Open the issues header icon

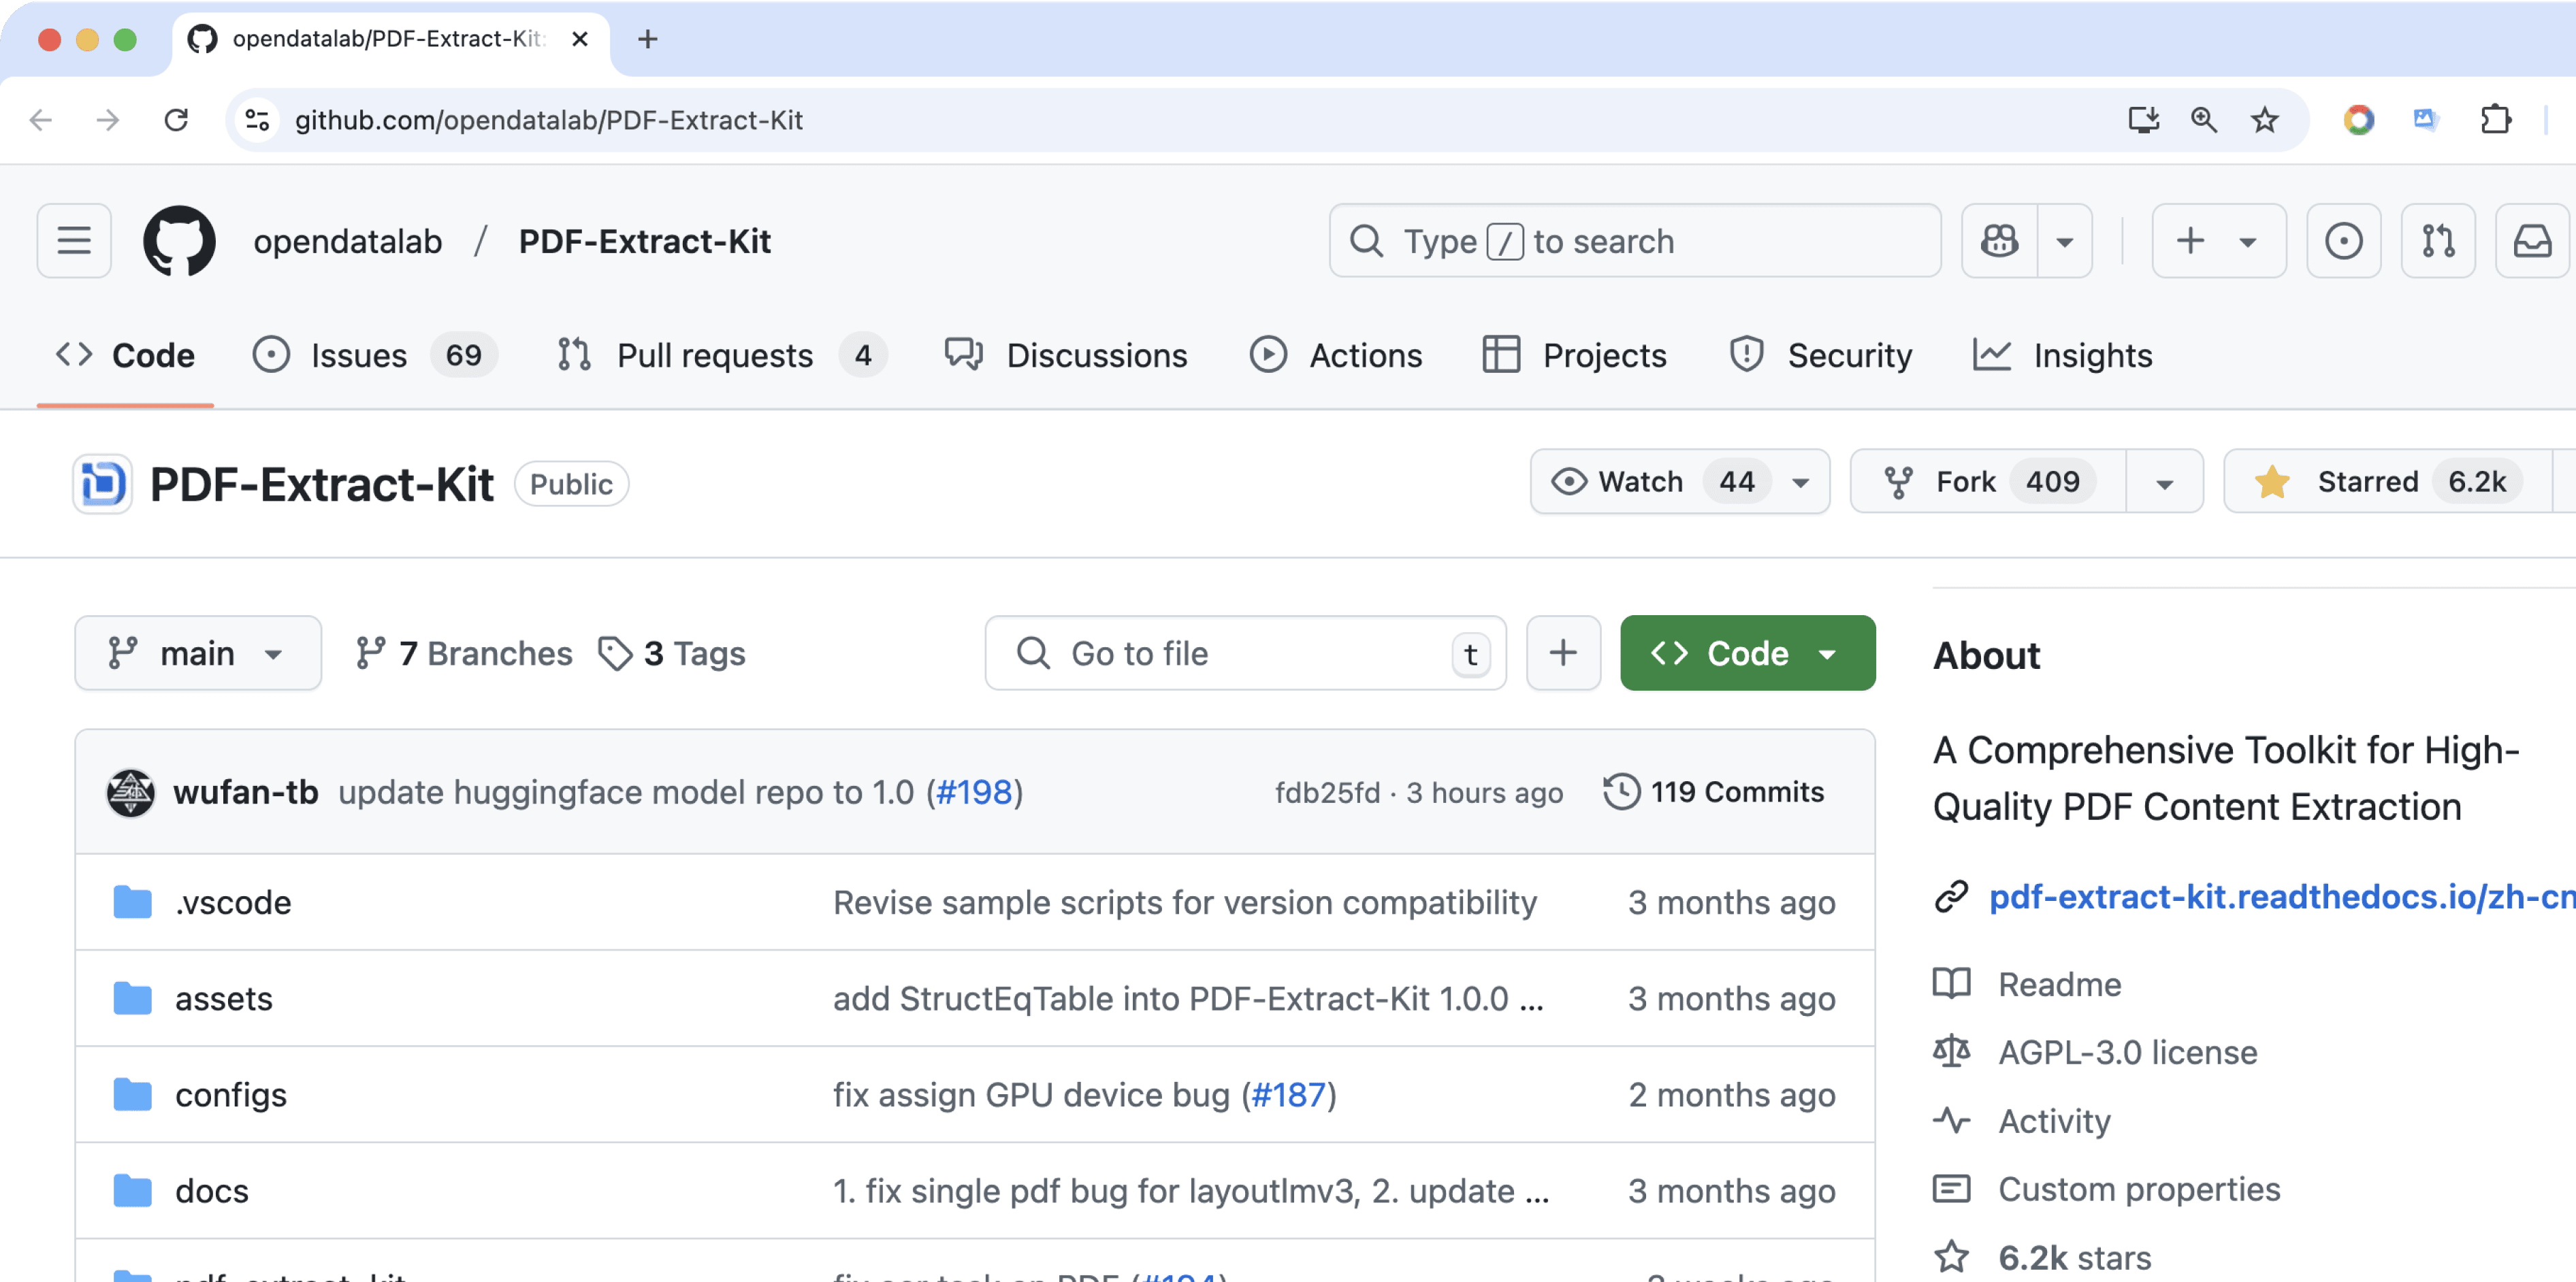(x=2343, y=241)
